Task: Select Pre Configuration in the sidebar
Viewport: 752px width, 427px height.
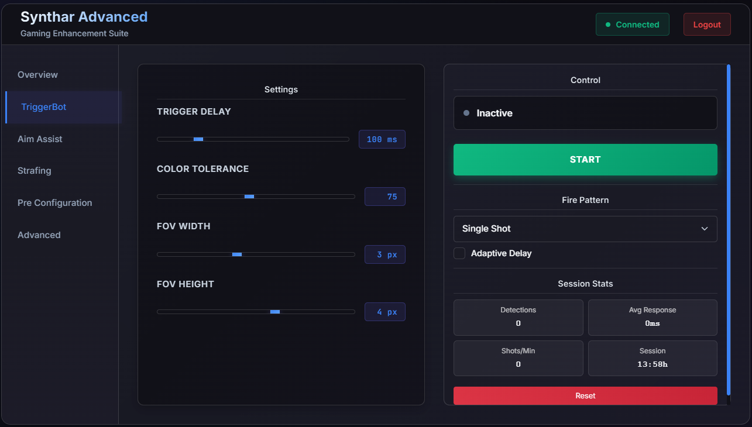Action: coord(54,202)
